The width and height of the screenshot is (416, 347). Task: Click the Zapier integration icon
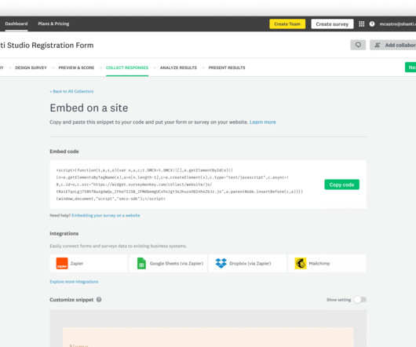(x=62, y=264)
